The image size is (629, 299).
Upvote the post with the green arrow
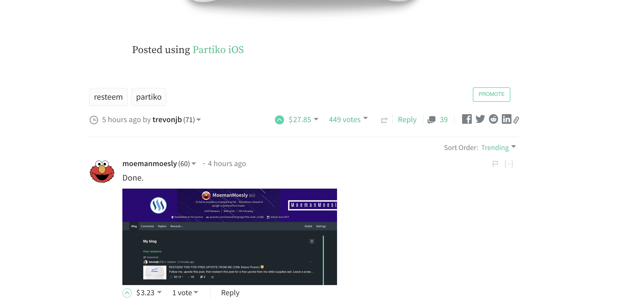pyautogui.click(x=279, y=120)
